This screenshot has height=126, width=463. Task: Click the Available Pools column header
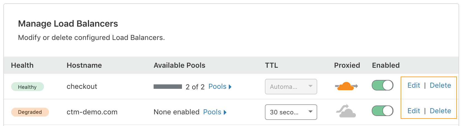[x=179, y=65]
